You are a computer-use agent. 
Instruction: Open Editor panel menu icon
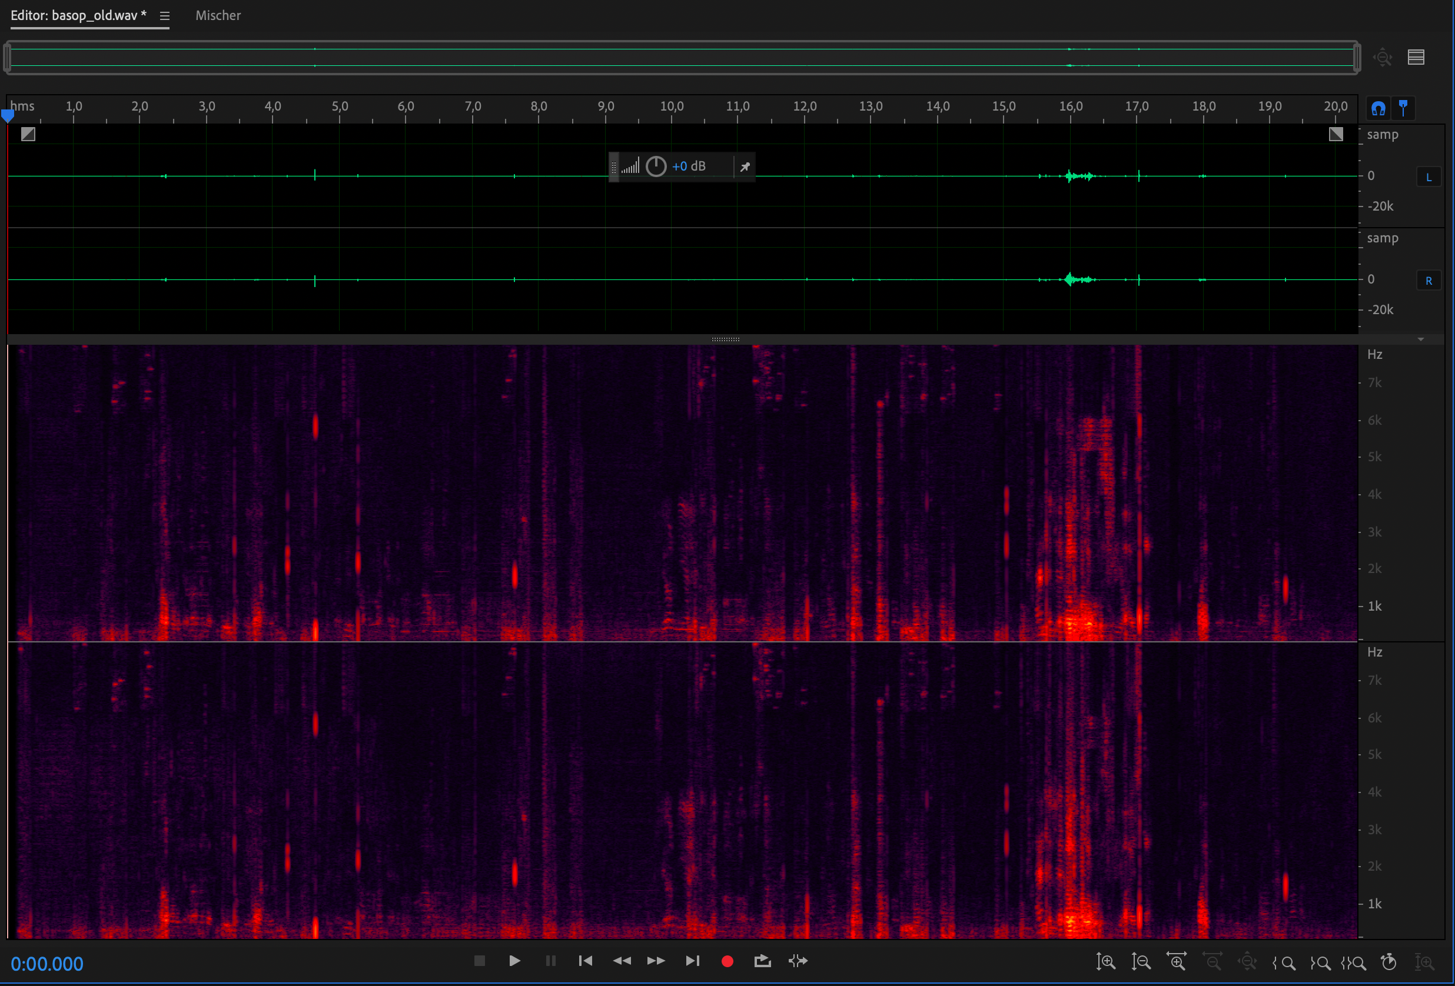pyautogui.click(x=165, y=16)
